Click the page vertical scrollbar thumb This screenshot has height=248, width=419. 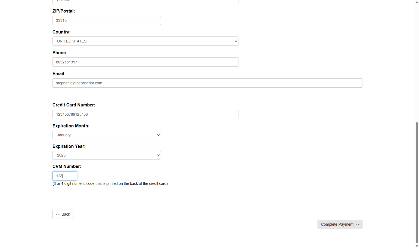(417, 182)
